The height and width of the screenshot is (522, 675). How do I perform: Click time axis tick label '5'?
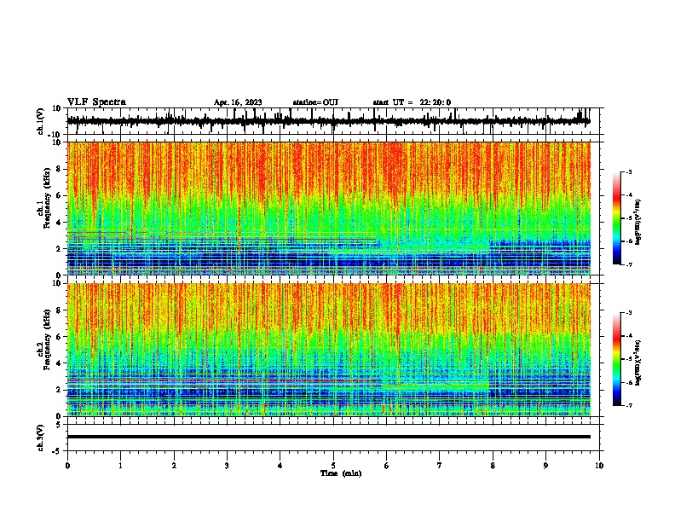333,466
